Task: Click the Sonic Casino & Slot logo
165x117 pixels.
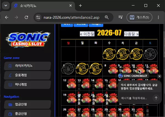Action: 28,39
